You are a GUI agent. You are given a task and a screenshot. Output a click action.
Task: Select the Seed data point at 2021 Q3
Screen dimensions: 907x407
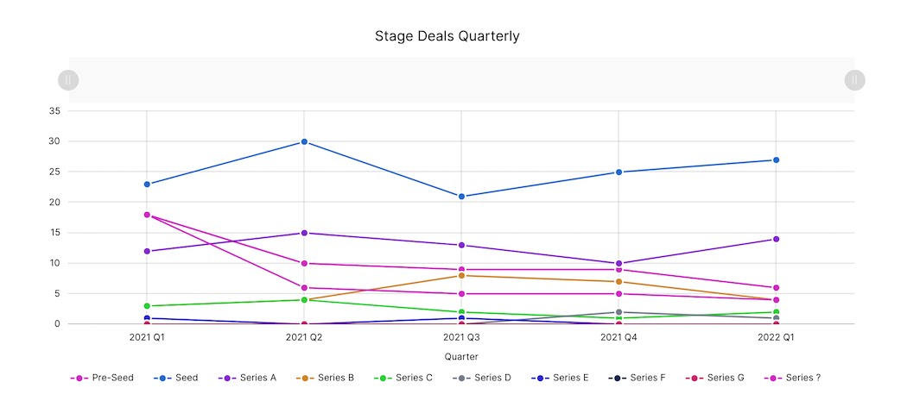(461, 197)
